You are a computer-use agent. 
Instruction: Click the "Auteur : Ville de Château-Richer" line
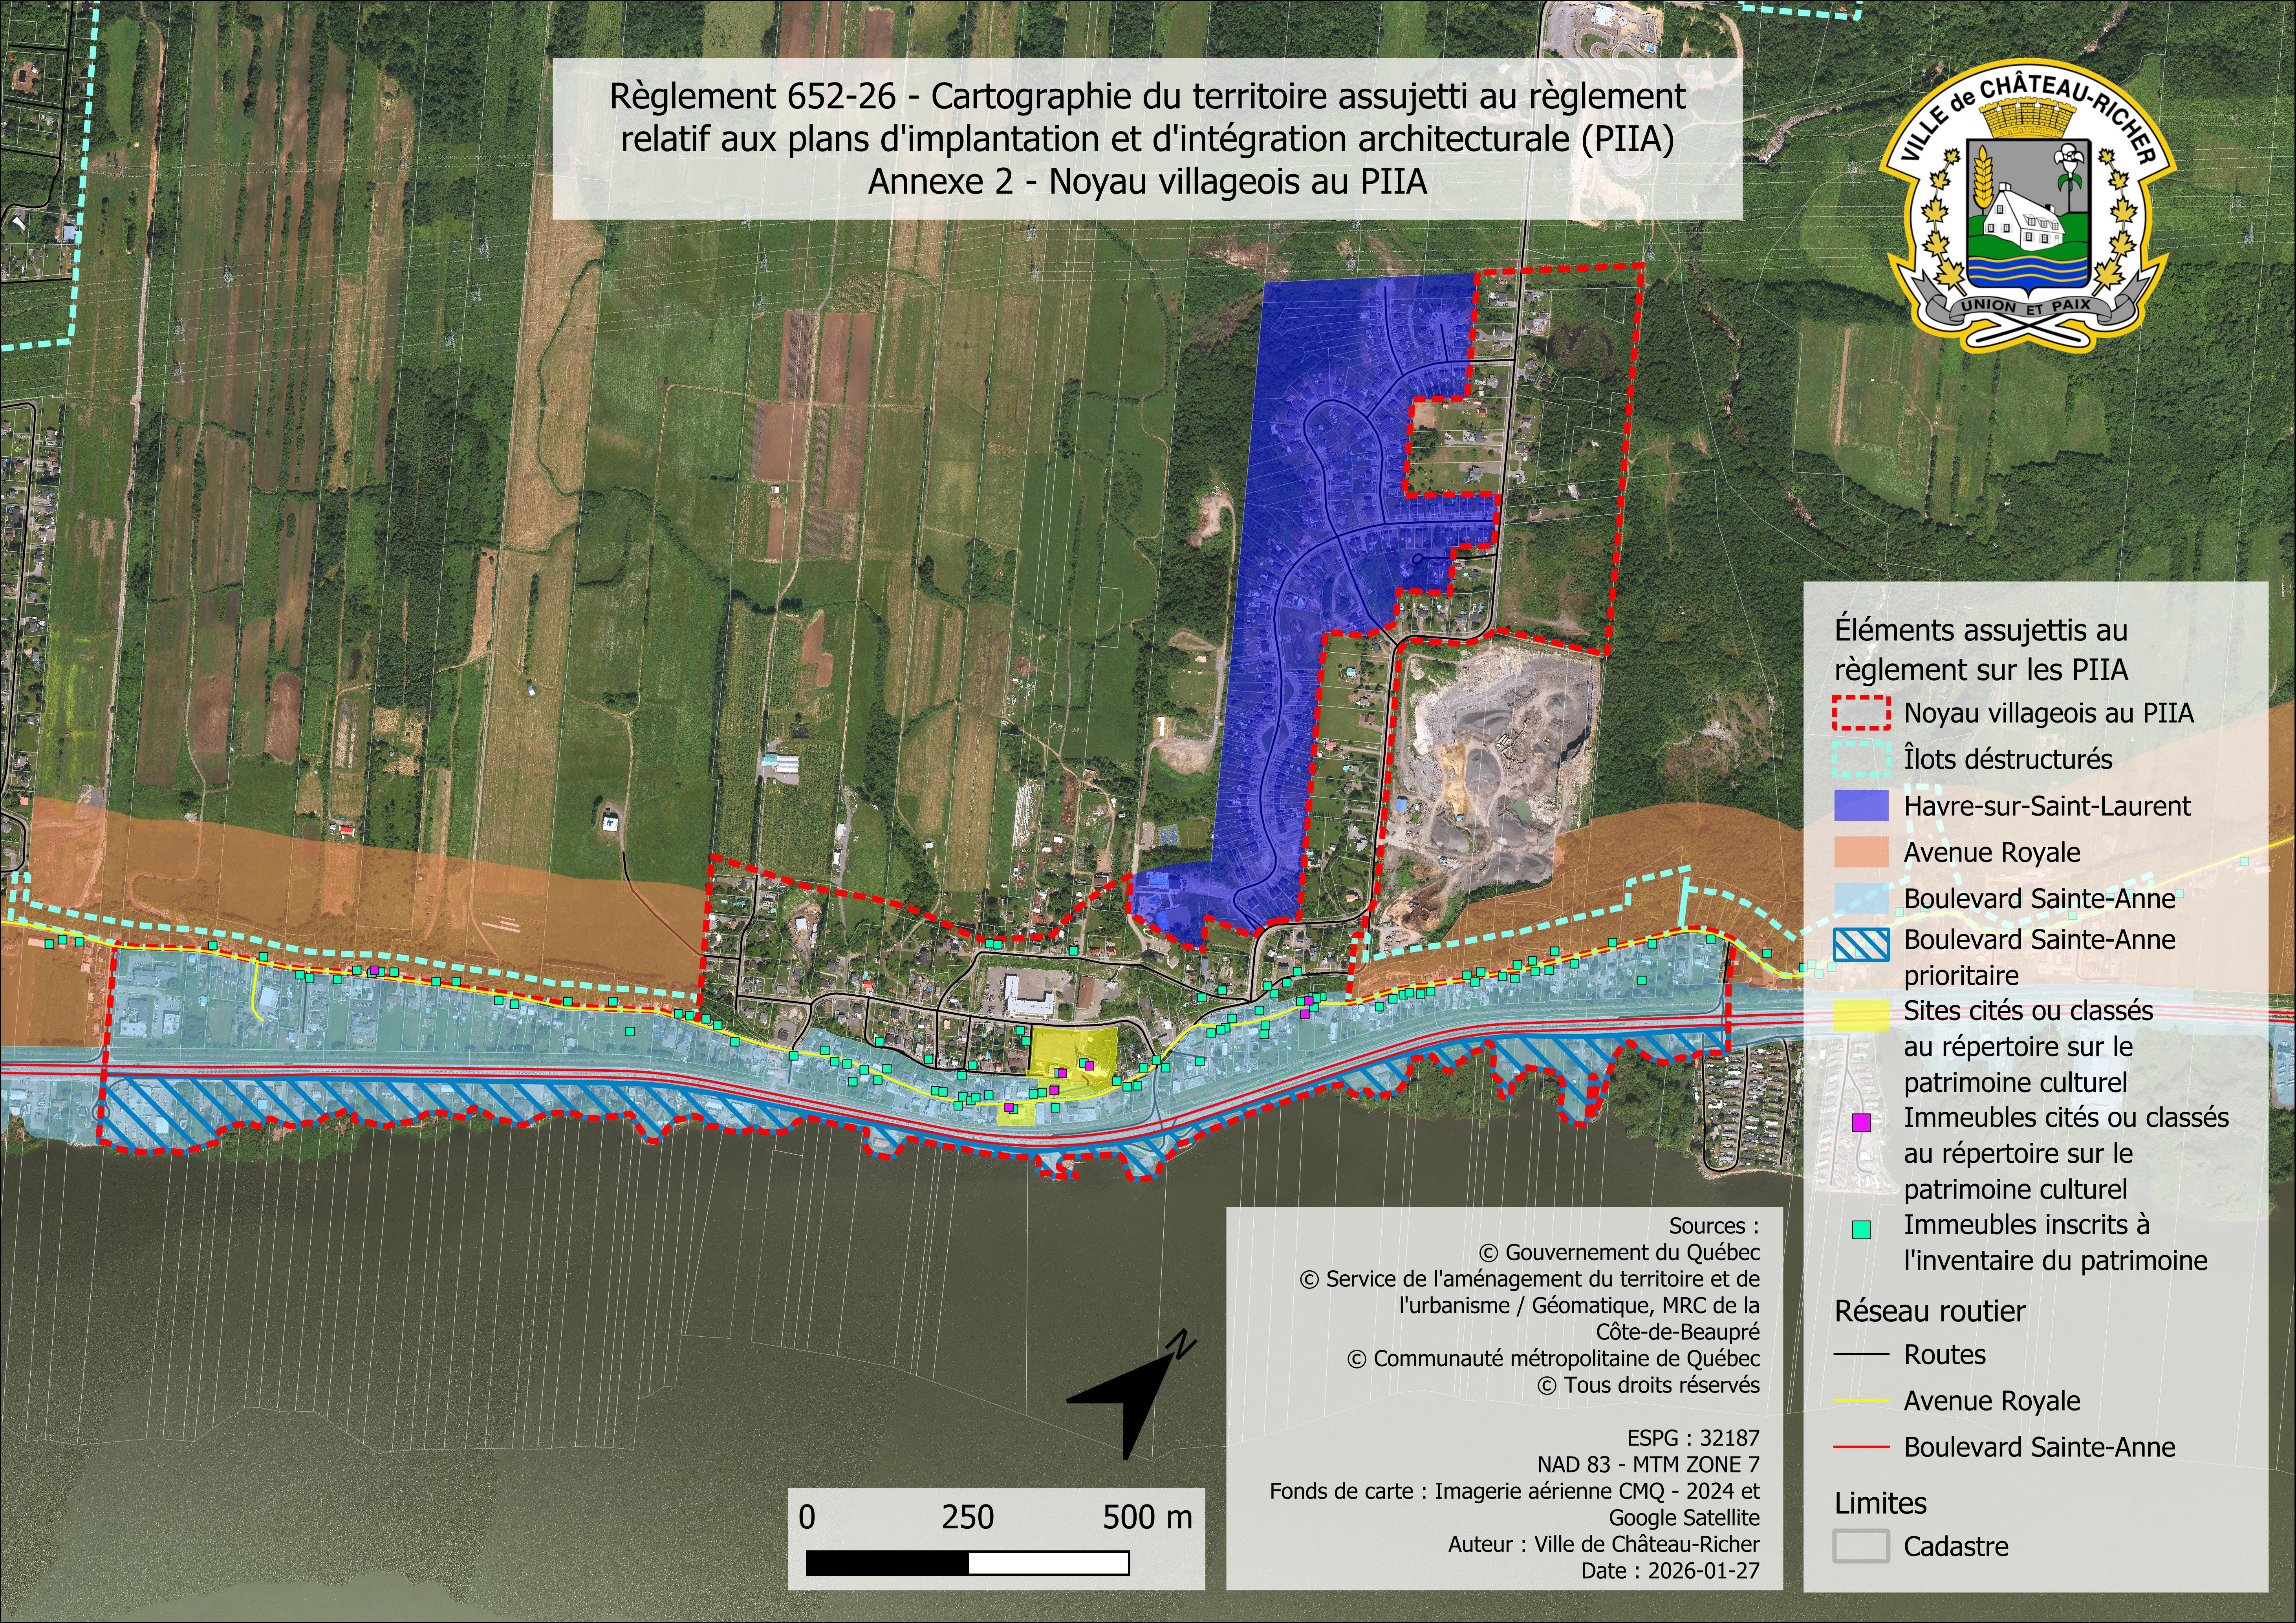click(1604, 1544)
